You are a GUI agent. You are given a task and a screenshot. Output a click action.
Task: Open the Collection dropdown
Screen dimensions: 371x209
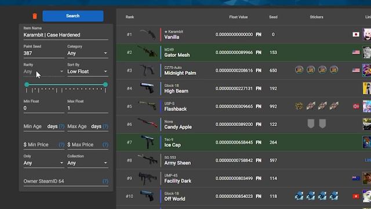click(88, 163)
